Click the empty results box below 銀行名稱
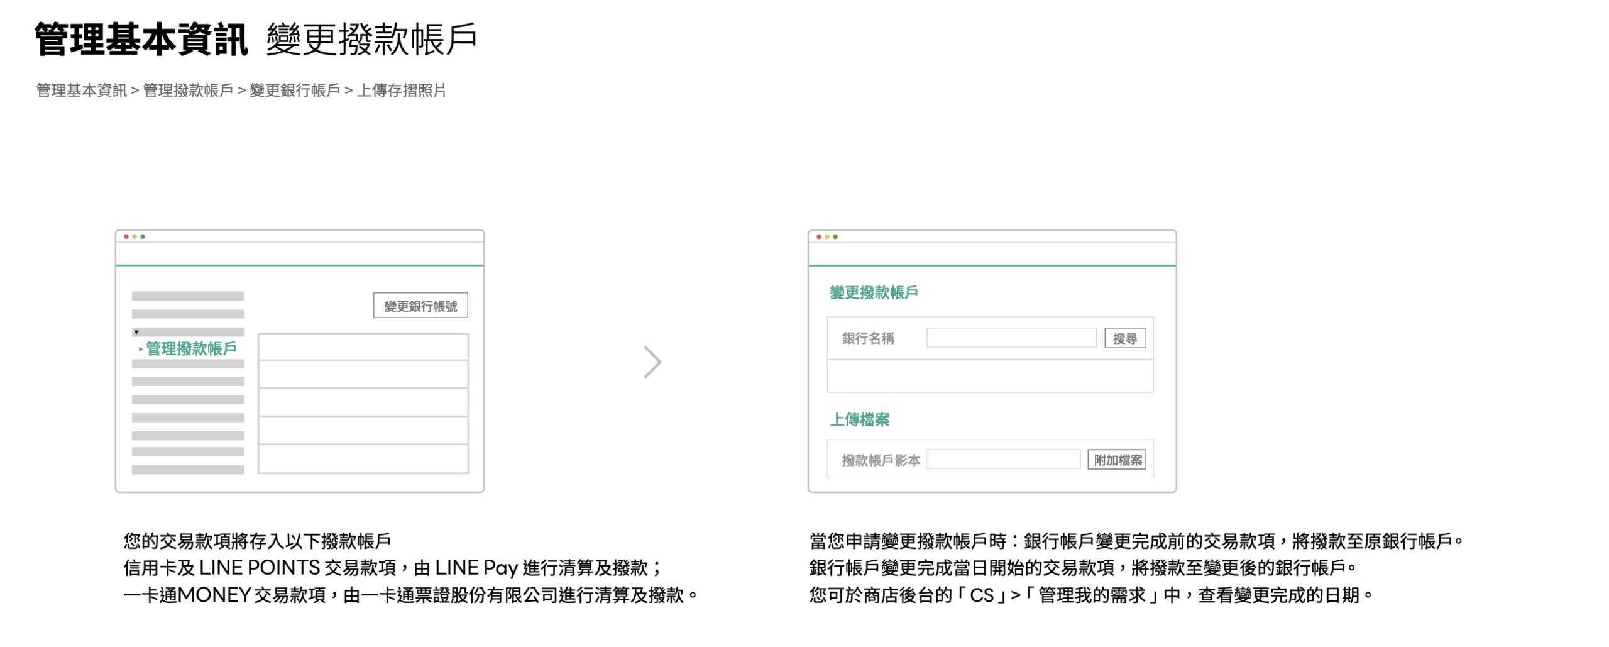The width and height of the screenshot is (1609, 647). click(x=989, y=376)
